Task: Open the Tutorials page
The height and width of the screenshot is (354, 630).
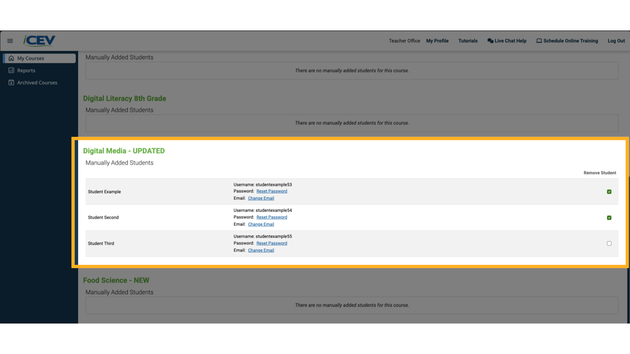Action: coord(468,41)
